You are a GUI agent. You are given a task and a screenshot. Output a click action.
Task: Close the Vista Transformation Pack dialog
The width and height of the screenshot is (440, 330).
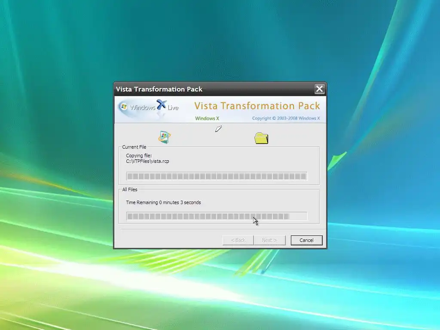click(319, 89)
